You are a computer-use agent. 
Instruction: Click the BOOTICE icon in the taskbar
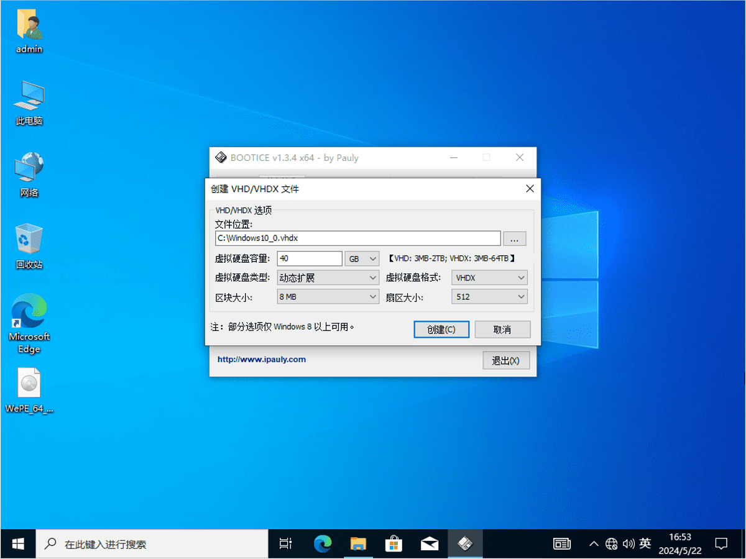click(465, 544)
